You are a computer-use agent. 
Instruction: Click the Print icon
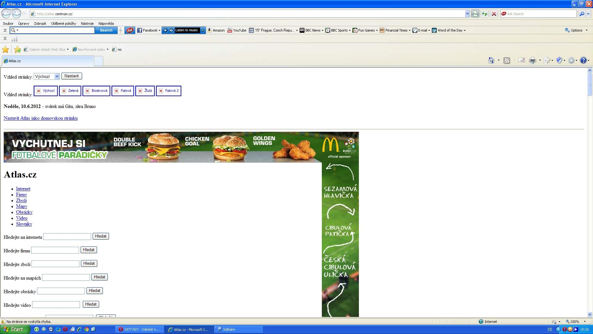click(x=532, y=61)
